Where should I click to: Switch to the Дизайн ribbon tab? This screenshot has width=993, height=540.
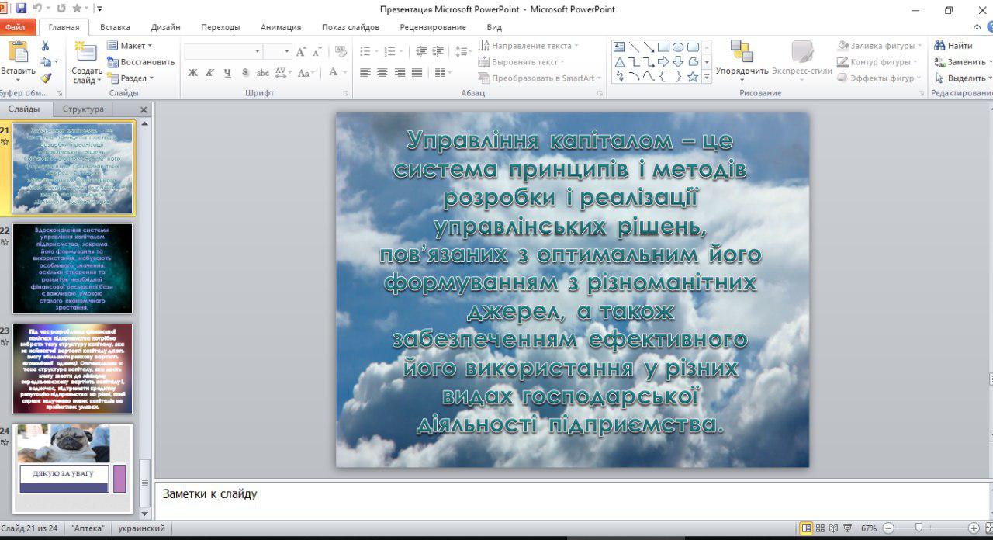[x=166, y=27]
